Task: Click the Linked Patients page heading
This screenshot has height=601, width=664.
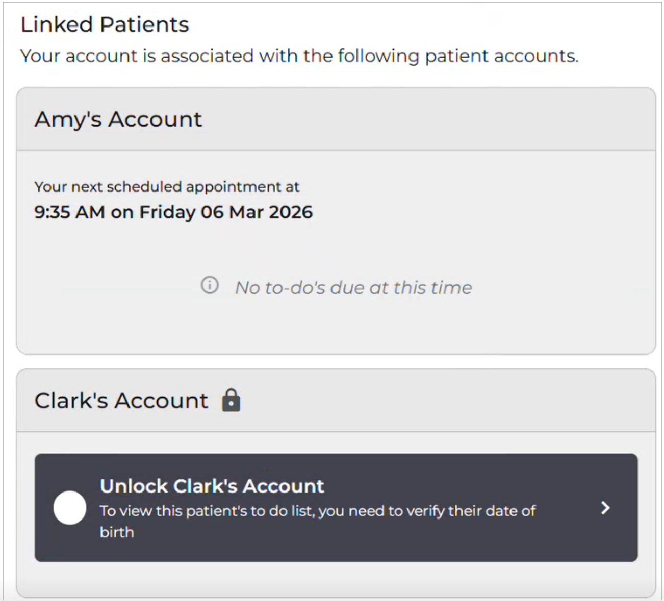Action: coord(105,23)
